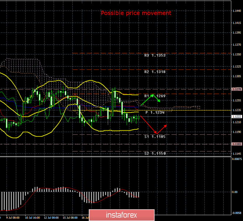Select the 1.1278 price tag on axis
This screenshot has height=221, width=243.
(236, 89)
